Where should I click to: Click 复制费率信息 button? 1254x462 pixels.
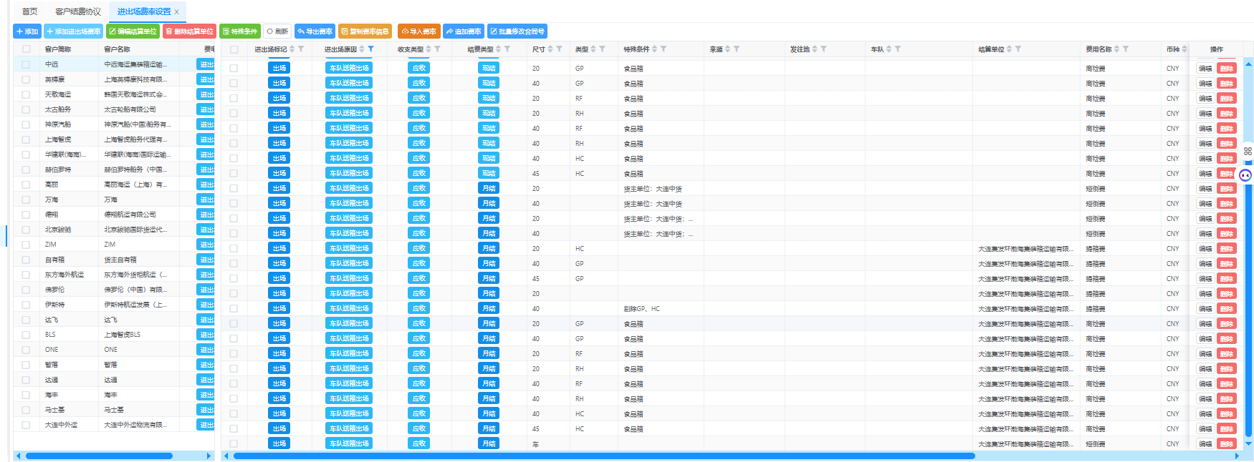365,31
